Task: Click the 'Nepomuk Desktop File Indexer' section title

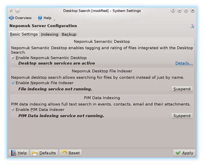Action: pyautogui.click(x=102, y=71)
